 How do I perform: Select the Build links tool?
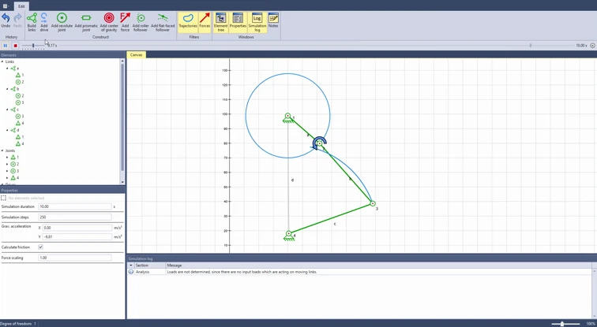point(32,22)
